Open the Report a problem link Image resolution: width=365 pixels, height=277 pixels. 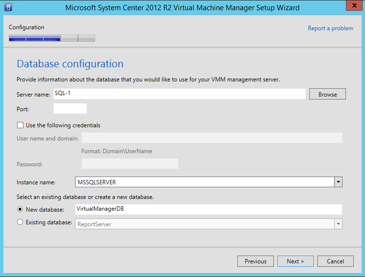[x=330, y=28]
